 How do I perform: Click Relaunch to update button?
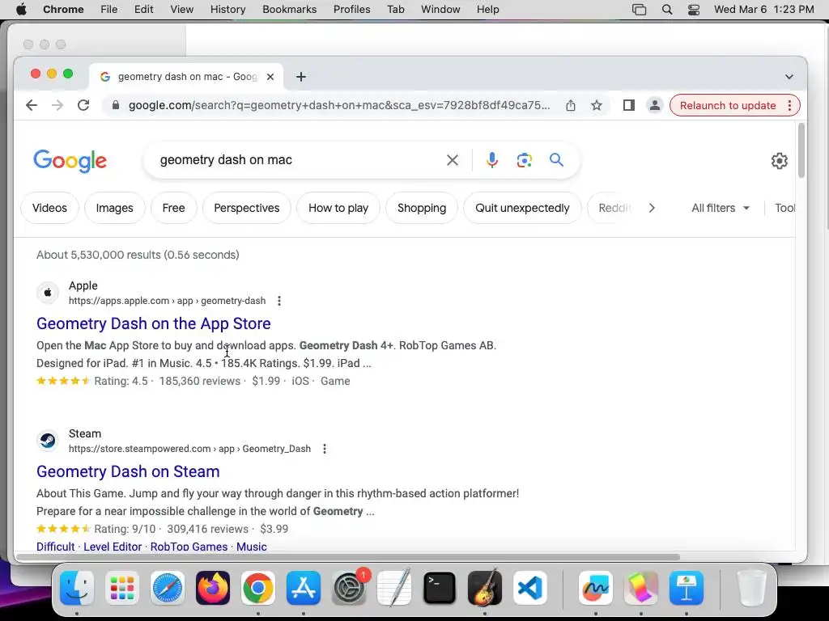pyautogui.click(x=728, y=106)
